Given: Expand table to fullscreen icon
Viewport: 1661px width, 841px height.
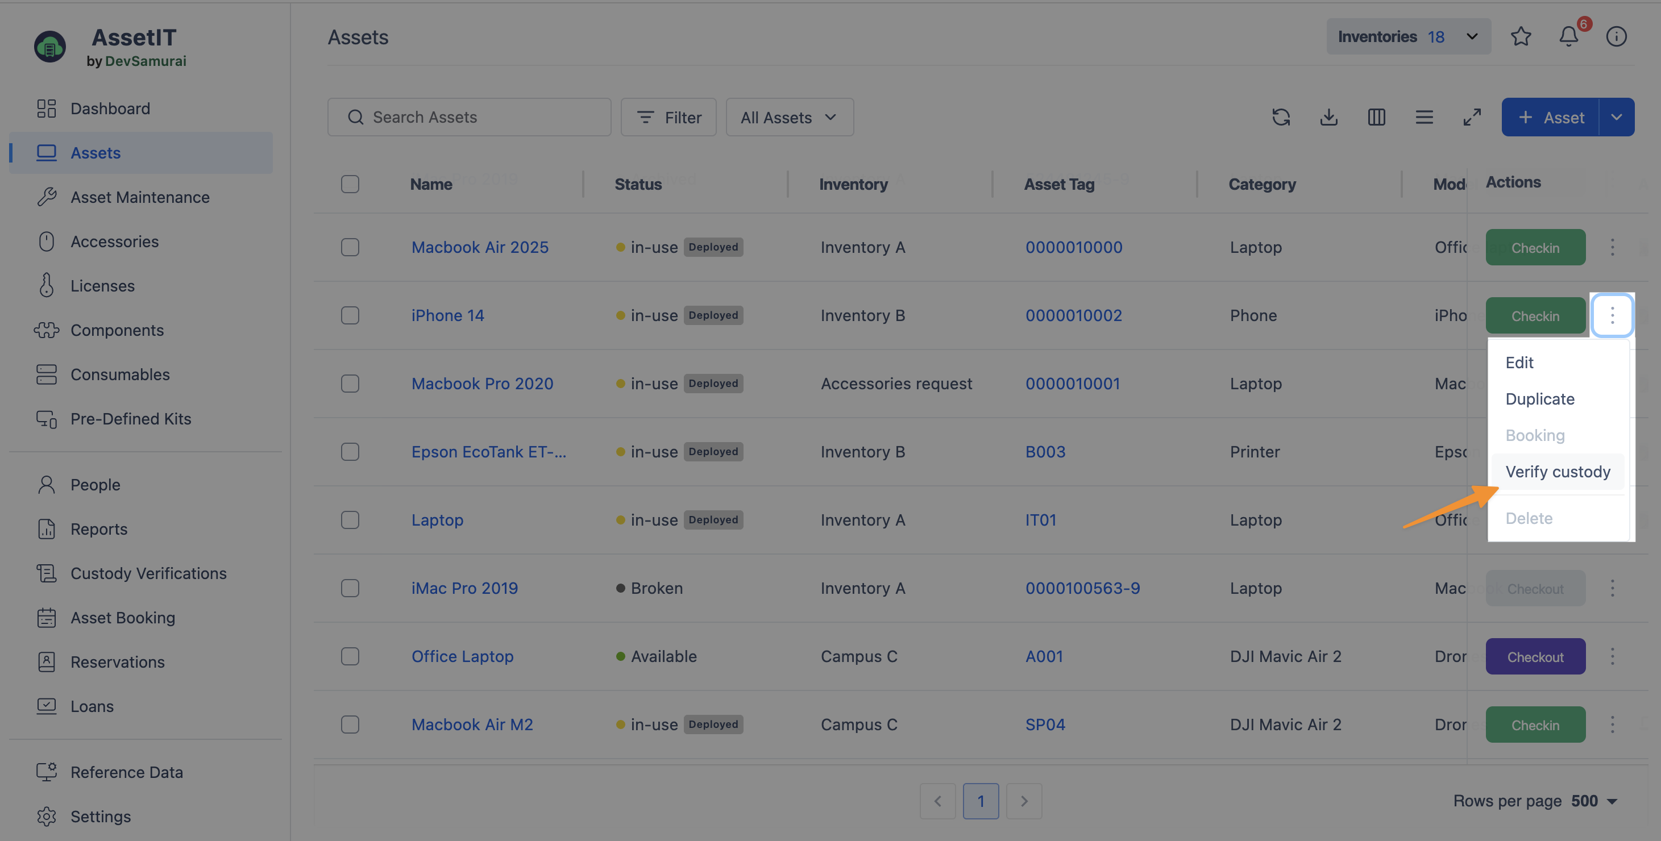Looking at the screenshot, I should click(x=1472, y=117).
